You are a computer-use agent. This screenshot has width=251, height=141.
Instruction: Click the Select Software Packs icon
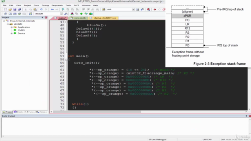[x=86, y=14]
